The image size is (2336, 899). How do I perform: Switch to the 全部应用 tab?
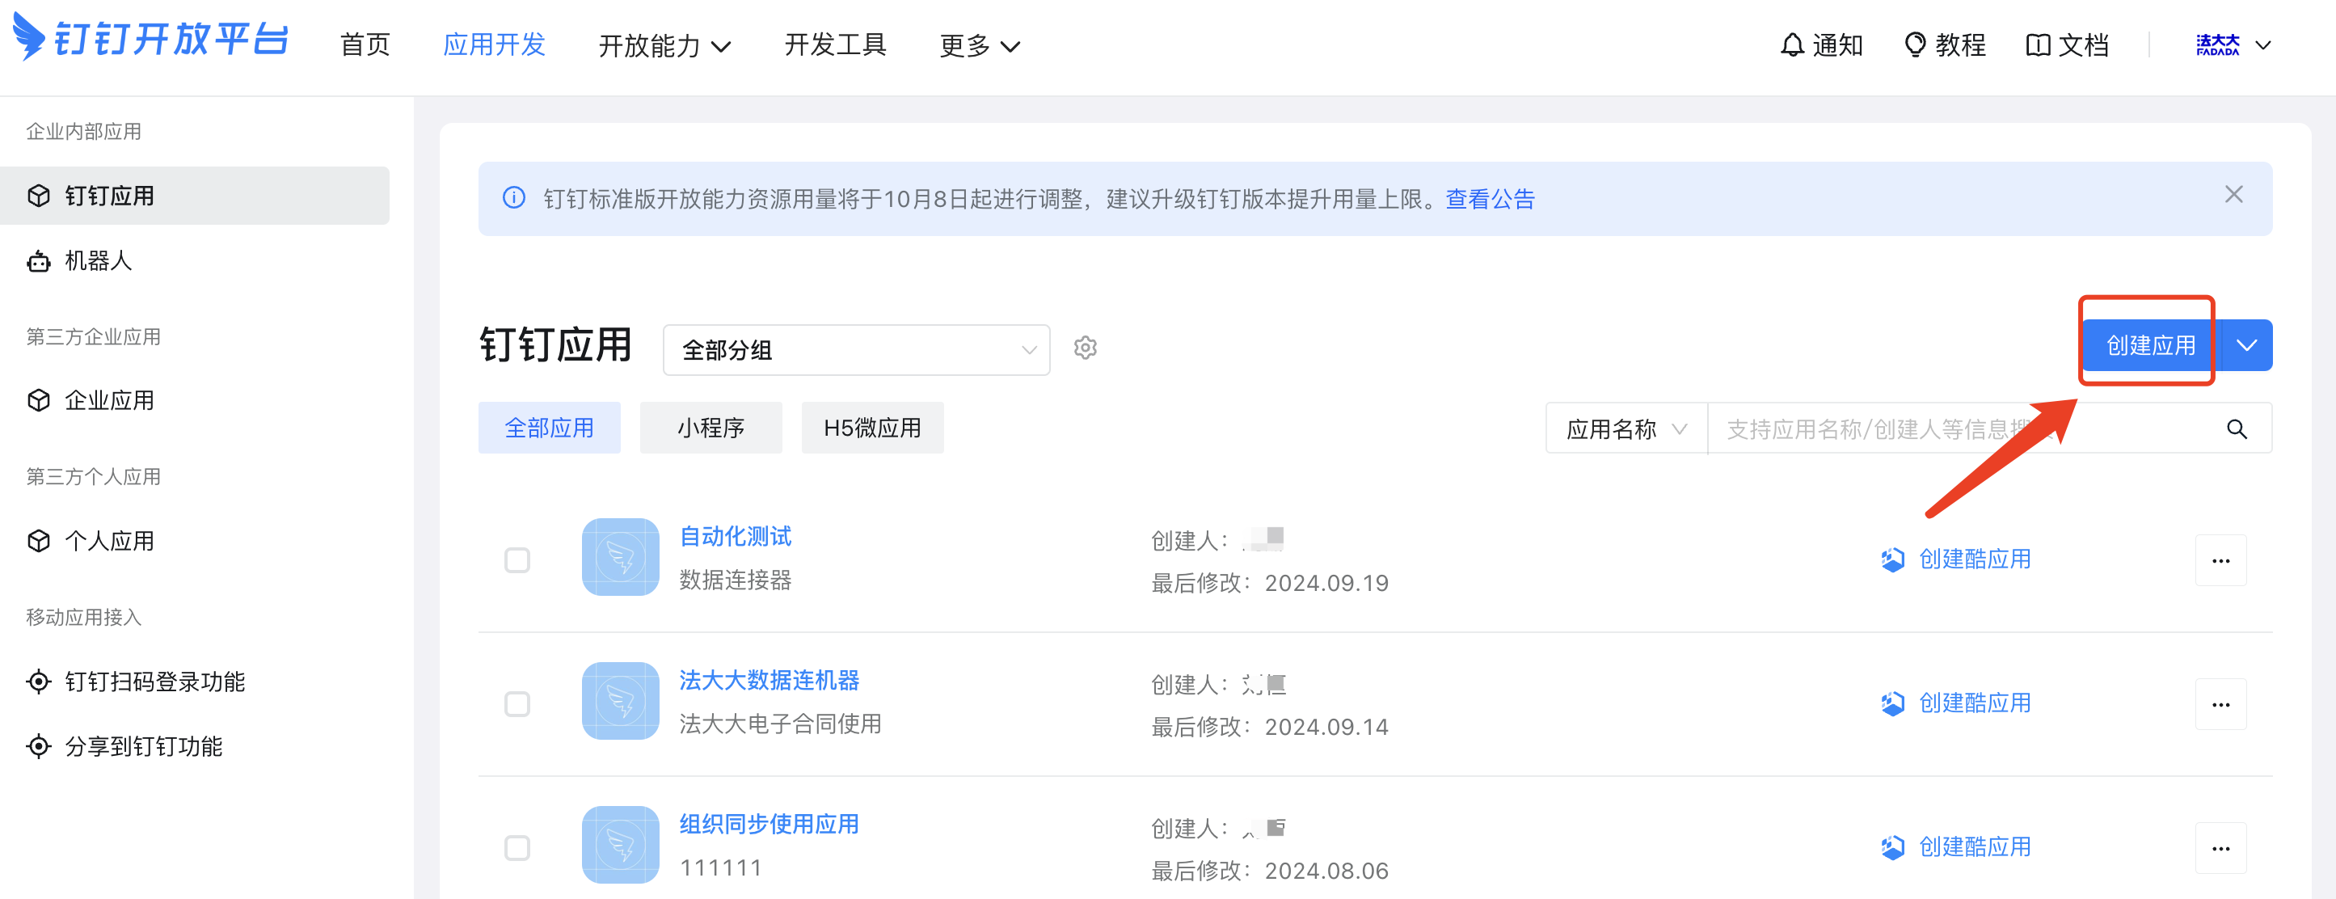[x=549, y=428]
